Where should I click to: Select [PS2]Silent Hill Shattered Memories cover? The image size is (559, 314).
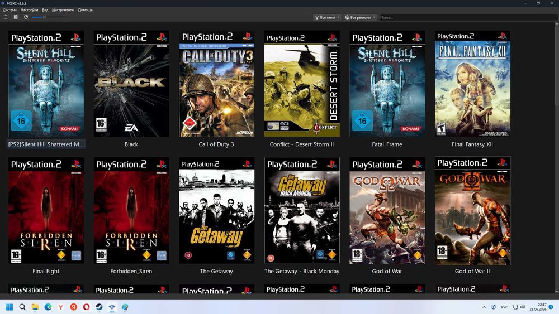[46, 84]
